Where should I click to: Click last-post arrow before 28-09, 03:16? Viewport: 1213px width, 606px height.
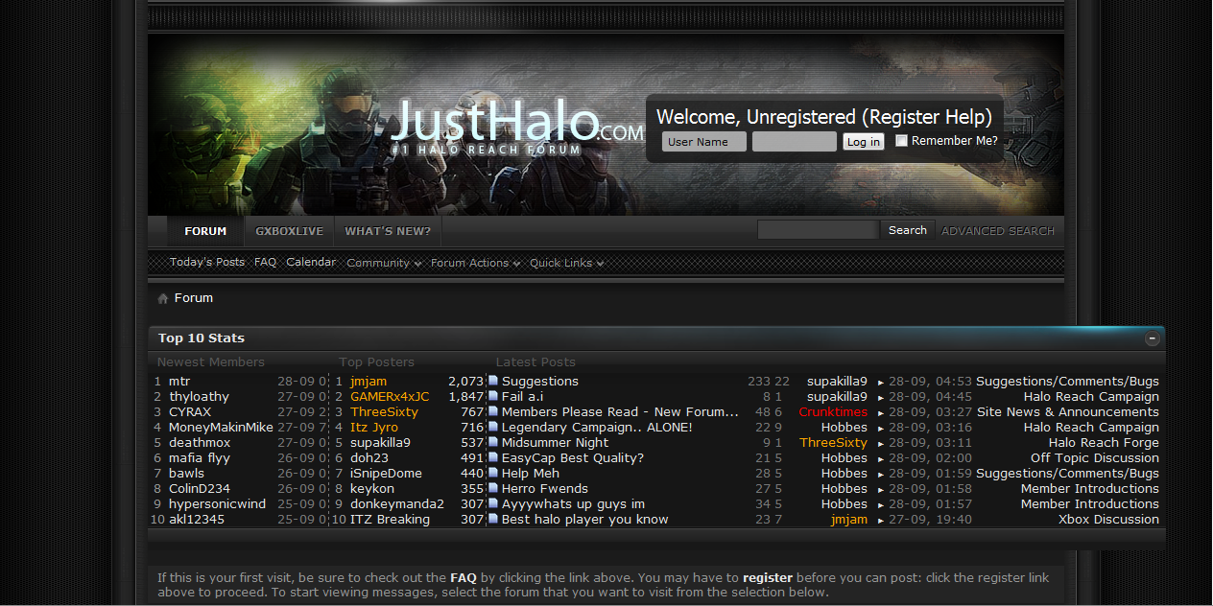[x=881, y=429]
